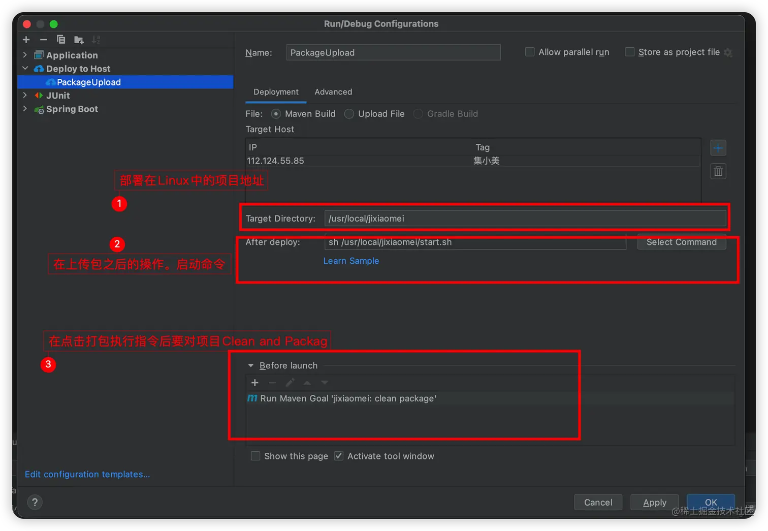Click the Select Command button
Screen dimensions: 768x531
click(x=681, y=242)
